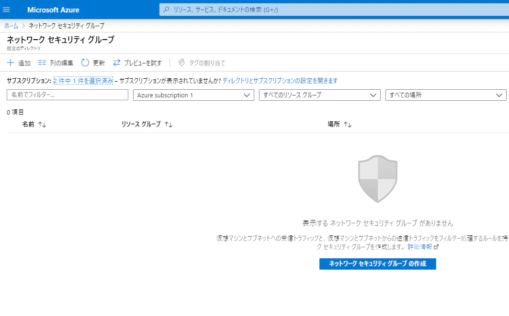The width and height of the screenshot is (509, 316).
Task: Open 2 件中 1 件を選択済み subscription link
Action: (x=83, y=81)
